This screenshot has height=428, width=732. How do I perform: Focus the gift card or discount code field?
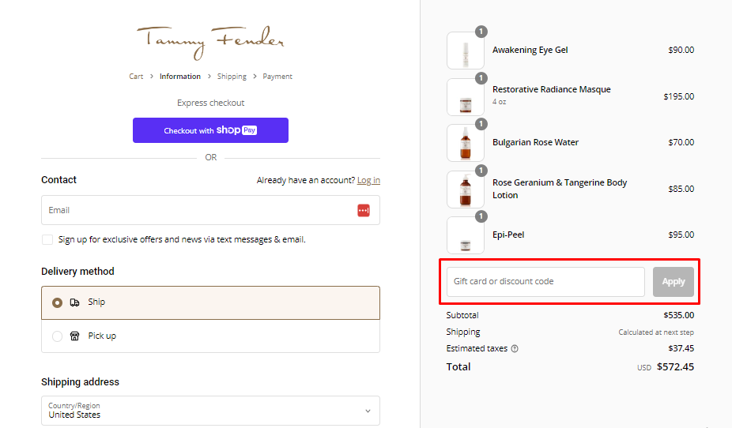[545, 282]
